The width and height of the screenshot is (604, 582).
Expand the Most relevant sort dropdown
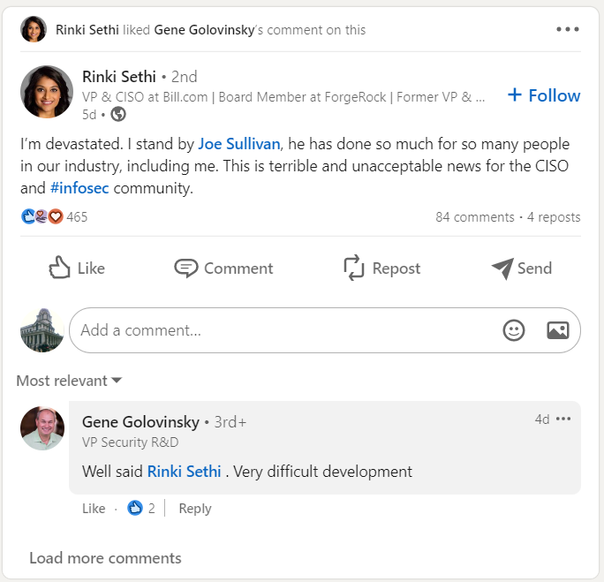click(69, 381)
